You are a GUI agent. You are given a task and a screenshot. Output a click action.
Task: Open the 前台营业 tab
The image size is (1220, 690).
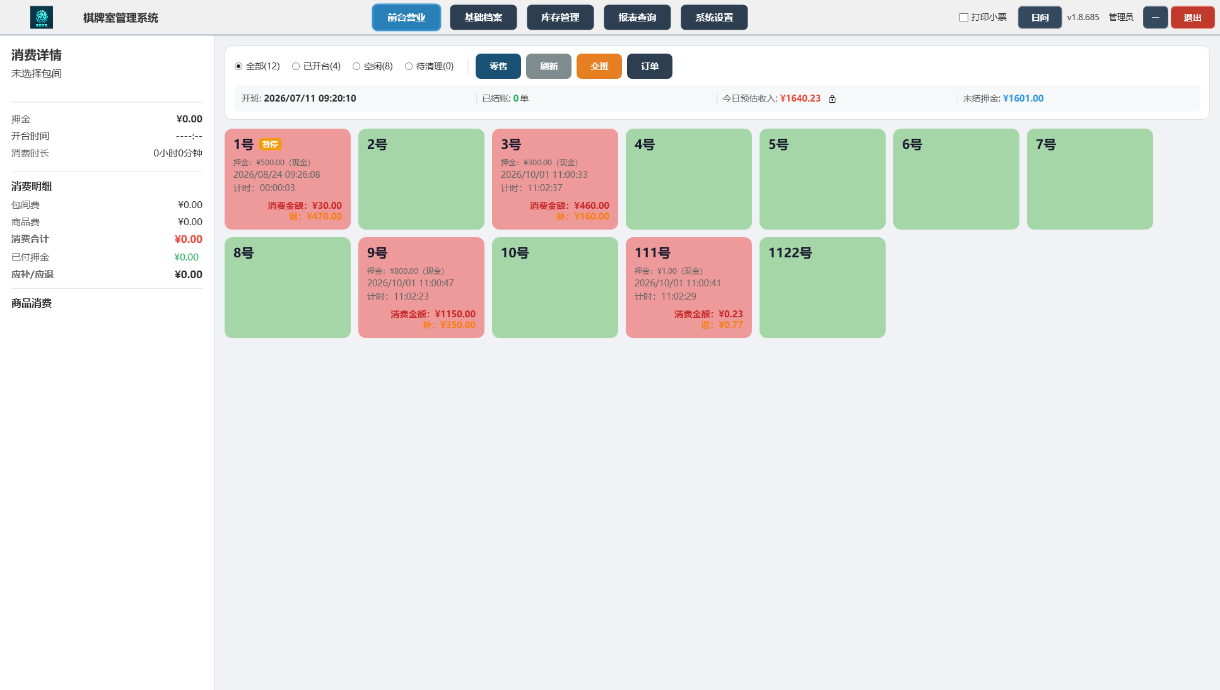point(406,18)
